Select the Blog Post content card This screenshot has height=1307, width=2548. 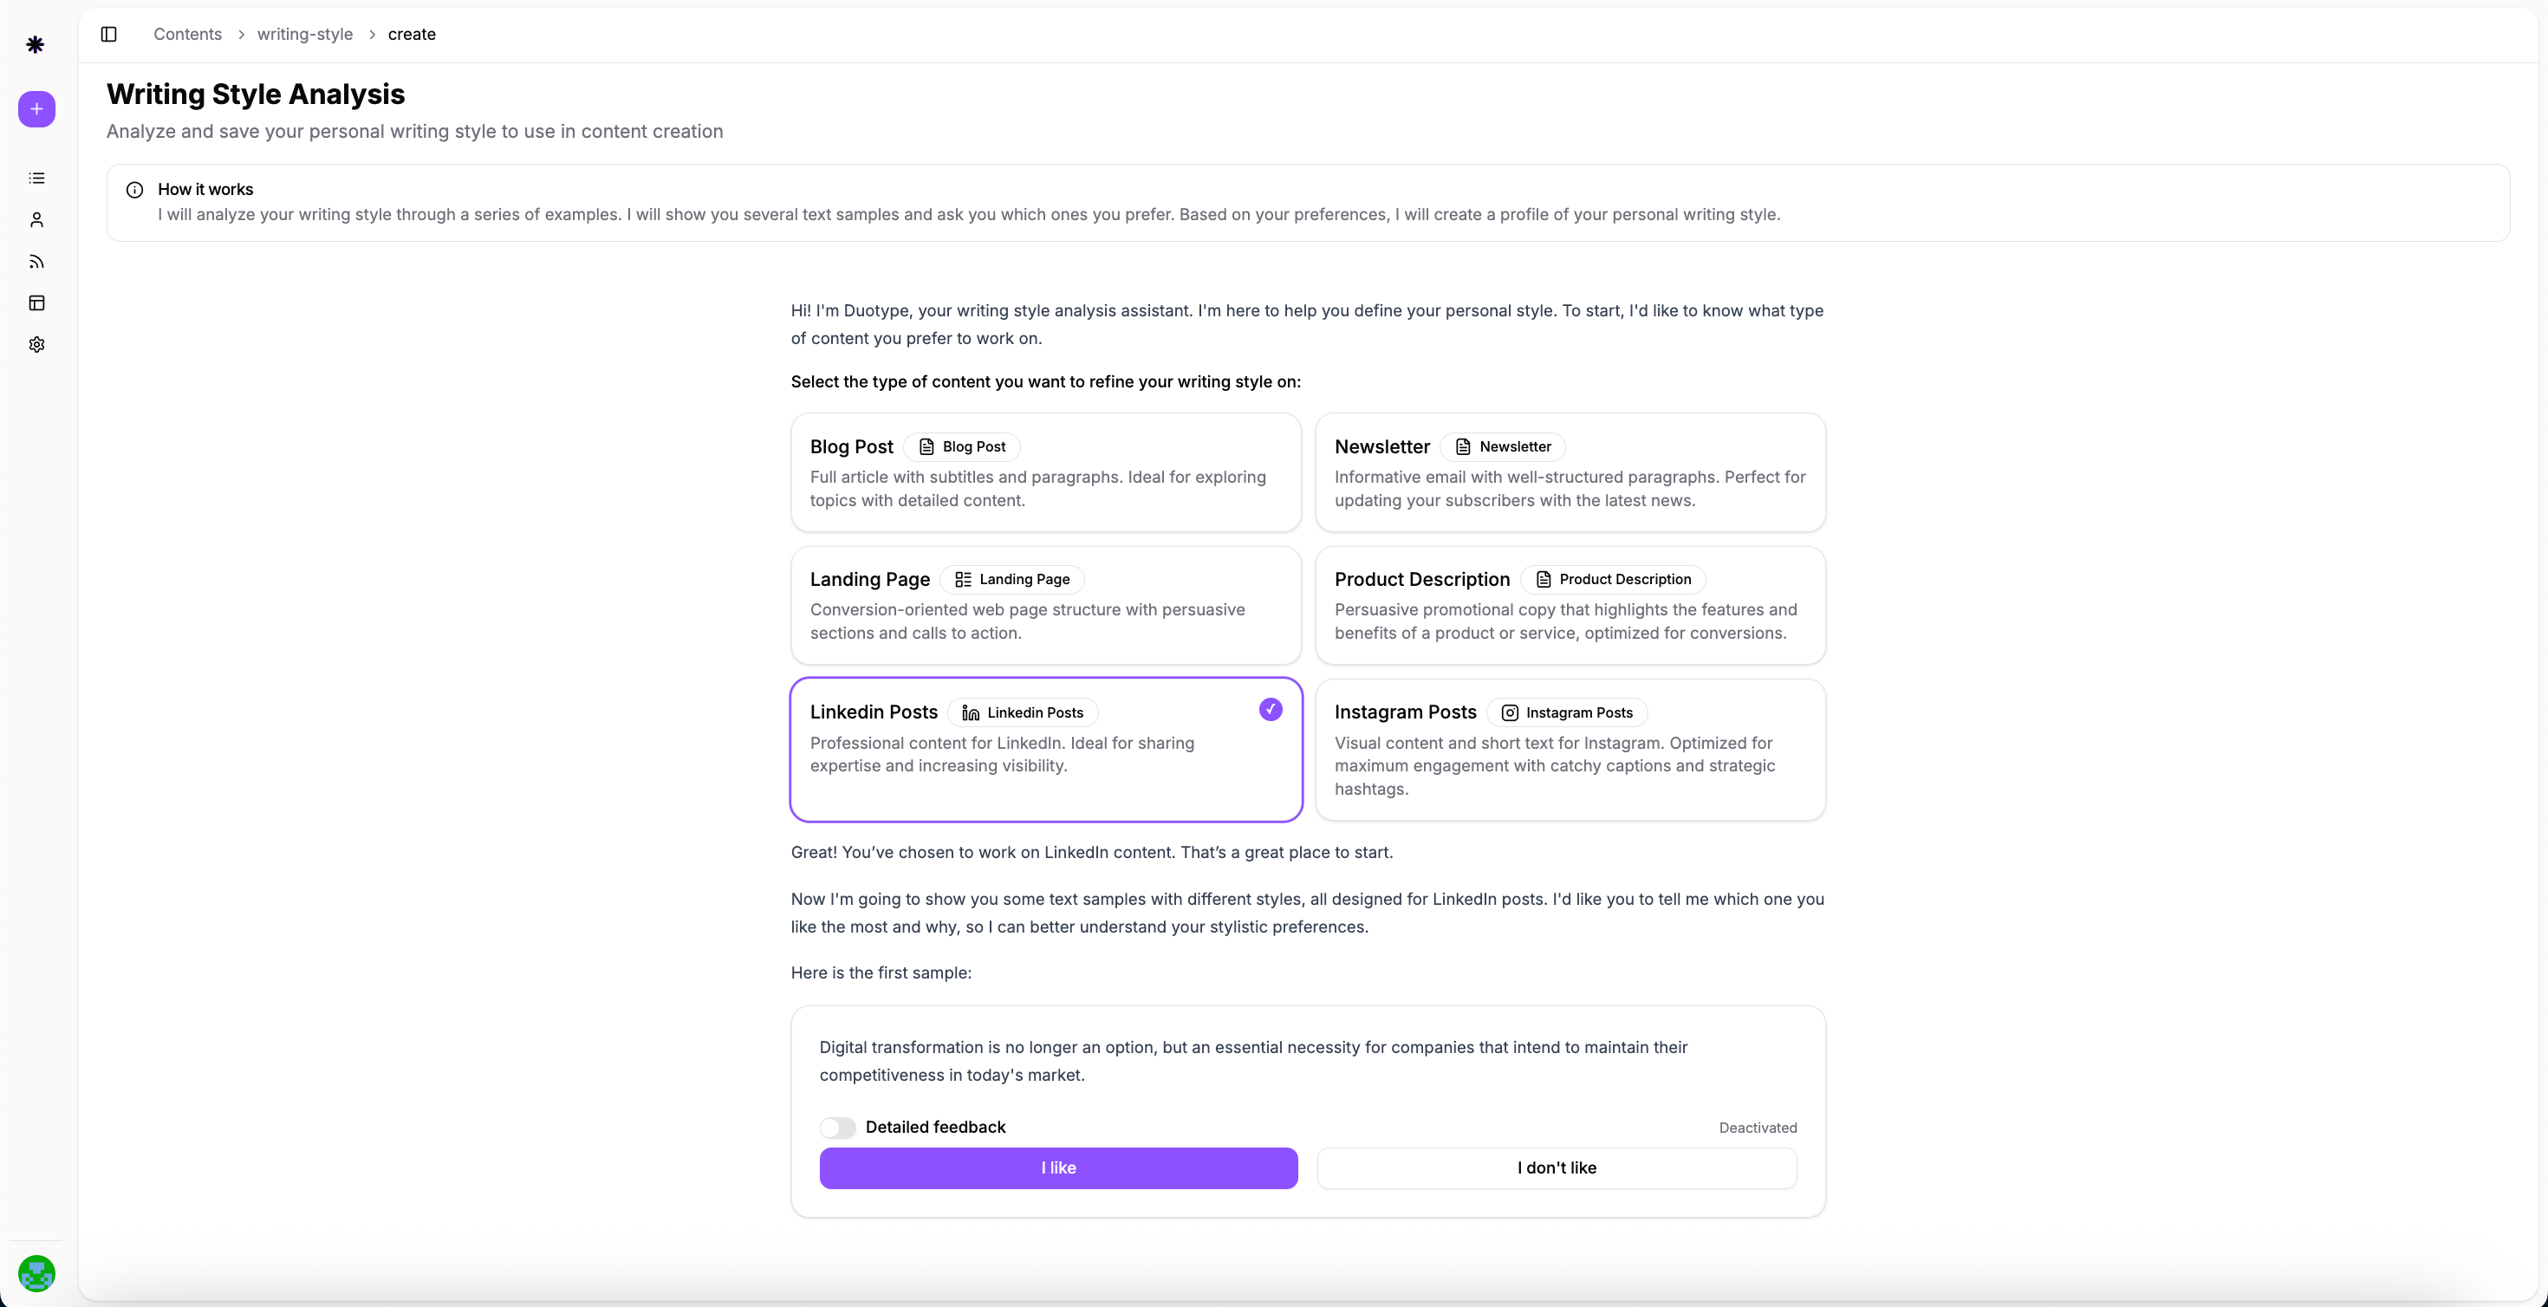[1044, 473]
